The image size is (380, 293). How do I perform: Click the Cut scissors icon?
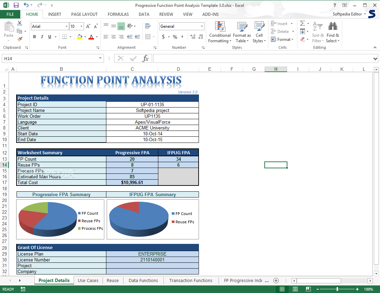click(20, 23)
